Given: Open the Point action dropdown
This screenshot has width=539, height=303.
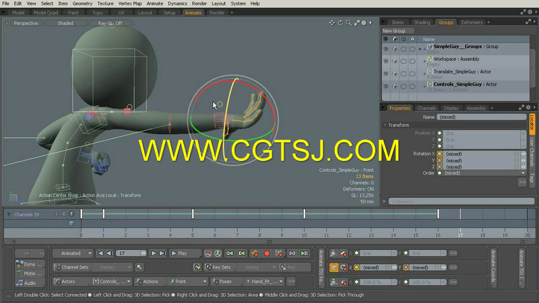Looking at the screenshot, I should [x=188, y=281].
